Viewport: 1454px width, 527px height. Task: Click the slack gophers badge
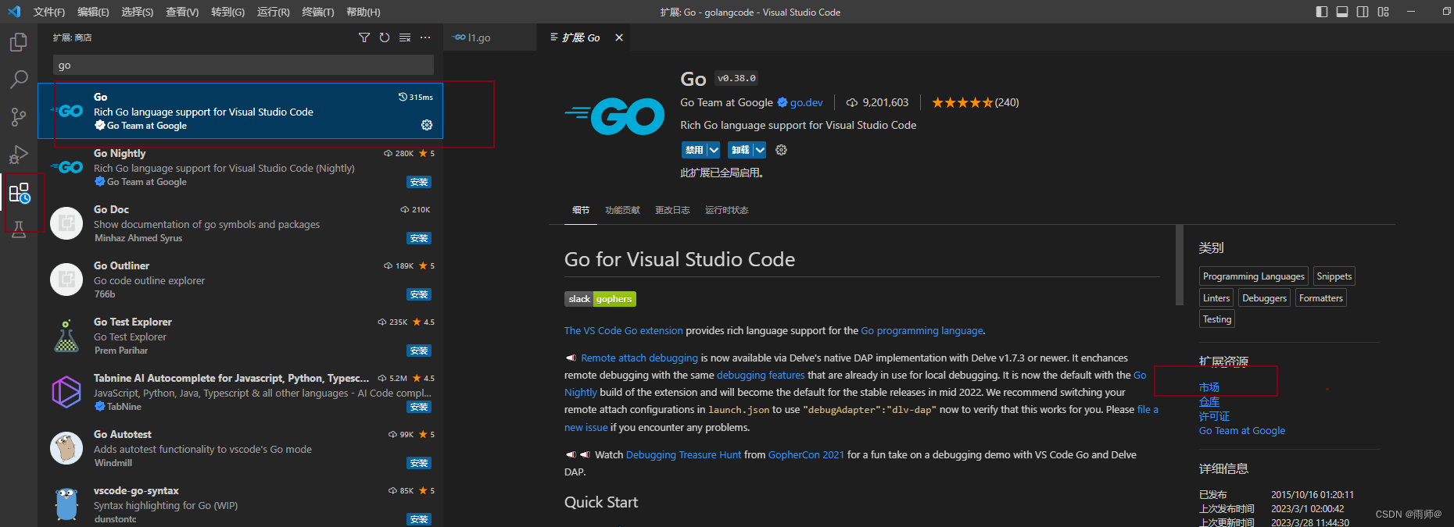pos(600,299)
